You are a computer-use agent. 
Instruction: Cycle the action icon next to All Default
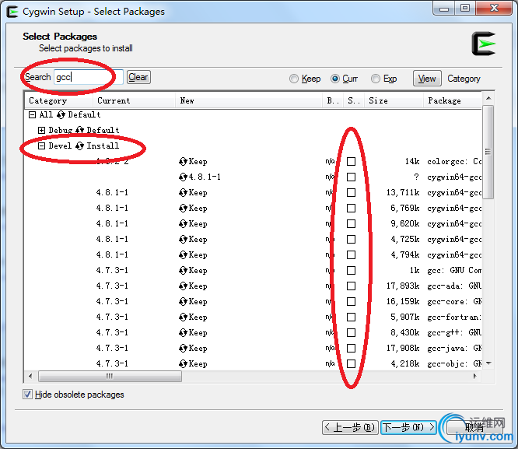[61, 114]
